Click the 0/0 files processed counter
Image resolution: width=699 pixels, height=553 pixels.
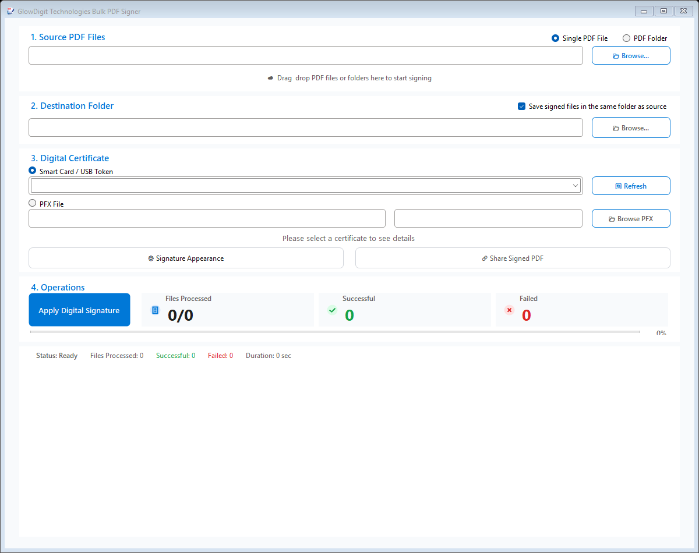point(180,316)
